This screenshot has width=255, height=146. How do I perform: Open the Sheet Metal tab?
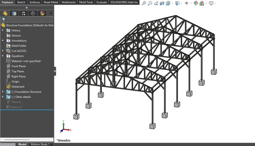click(51, 2)
